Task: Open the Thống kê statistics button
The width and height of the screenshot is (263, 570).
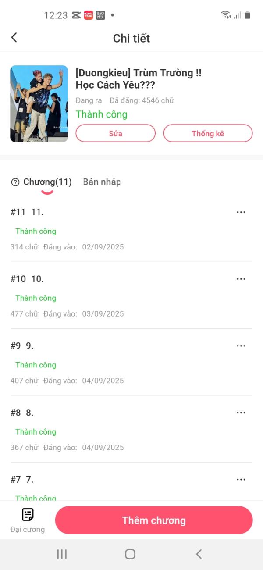Action: [x=208, y=133]
